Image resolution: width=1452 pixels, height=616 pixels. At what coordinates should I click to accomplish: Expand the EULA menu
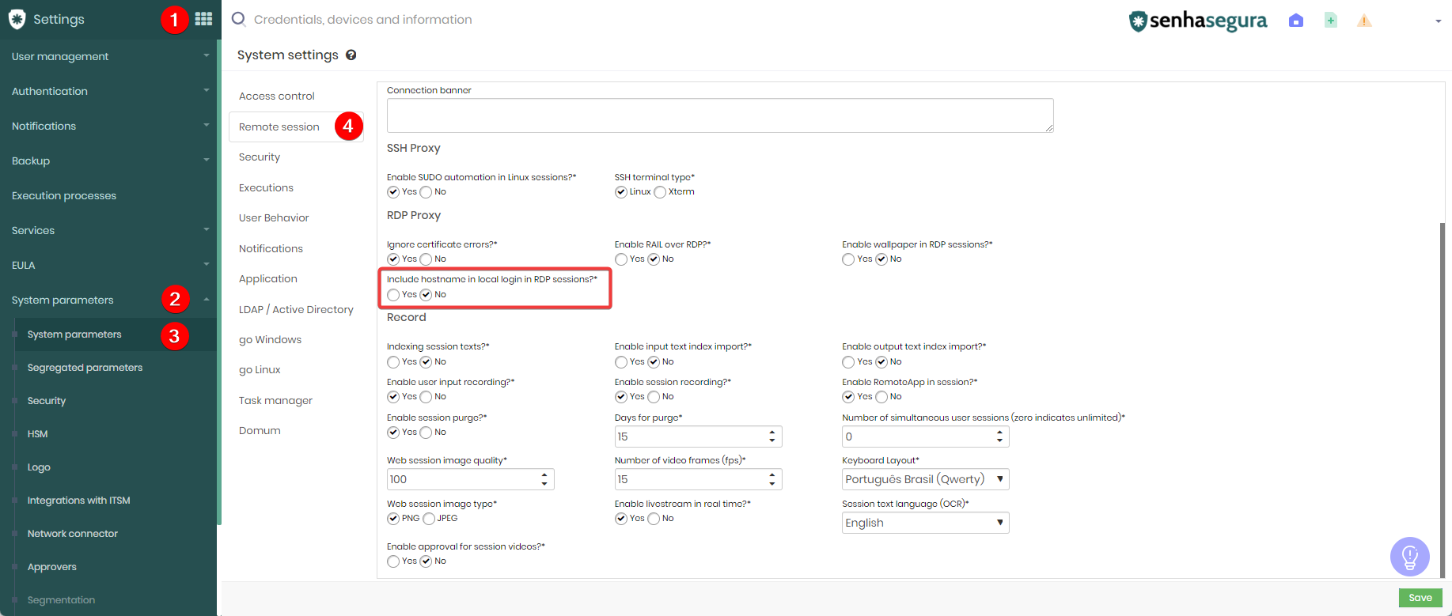coord(108,265)
